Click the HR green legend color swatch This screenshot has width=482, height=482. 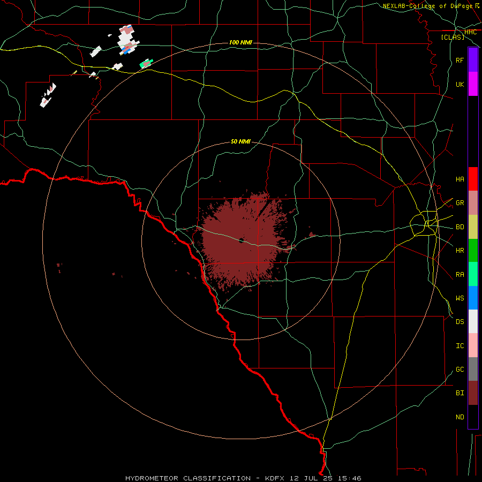473,251
